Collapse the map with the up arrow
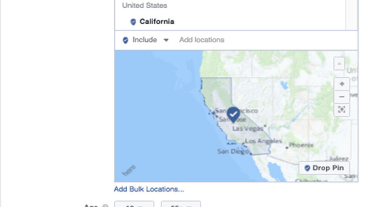 (x=339, y=64)
